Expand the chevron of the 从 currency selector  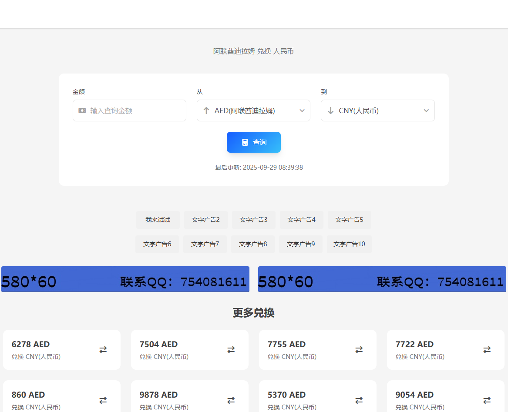coord(302,111)
